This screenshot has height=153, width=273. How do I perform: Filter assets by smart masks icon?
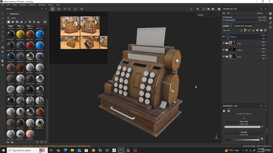click(x=17, y=22)
